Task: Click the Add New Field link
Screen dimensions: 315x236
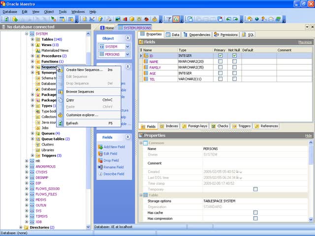Action: [114, 147]
